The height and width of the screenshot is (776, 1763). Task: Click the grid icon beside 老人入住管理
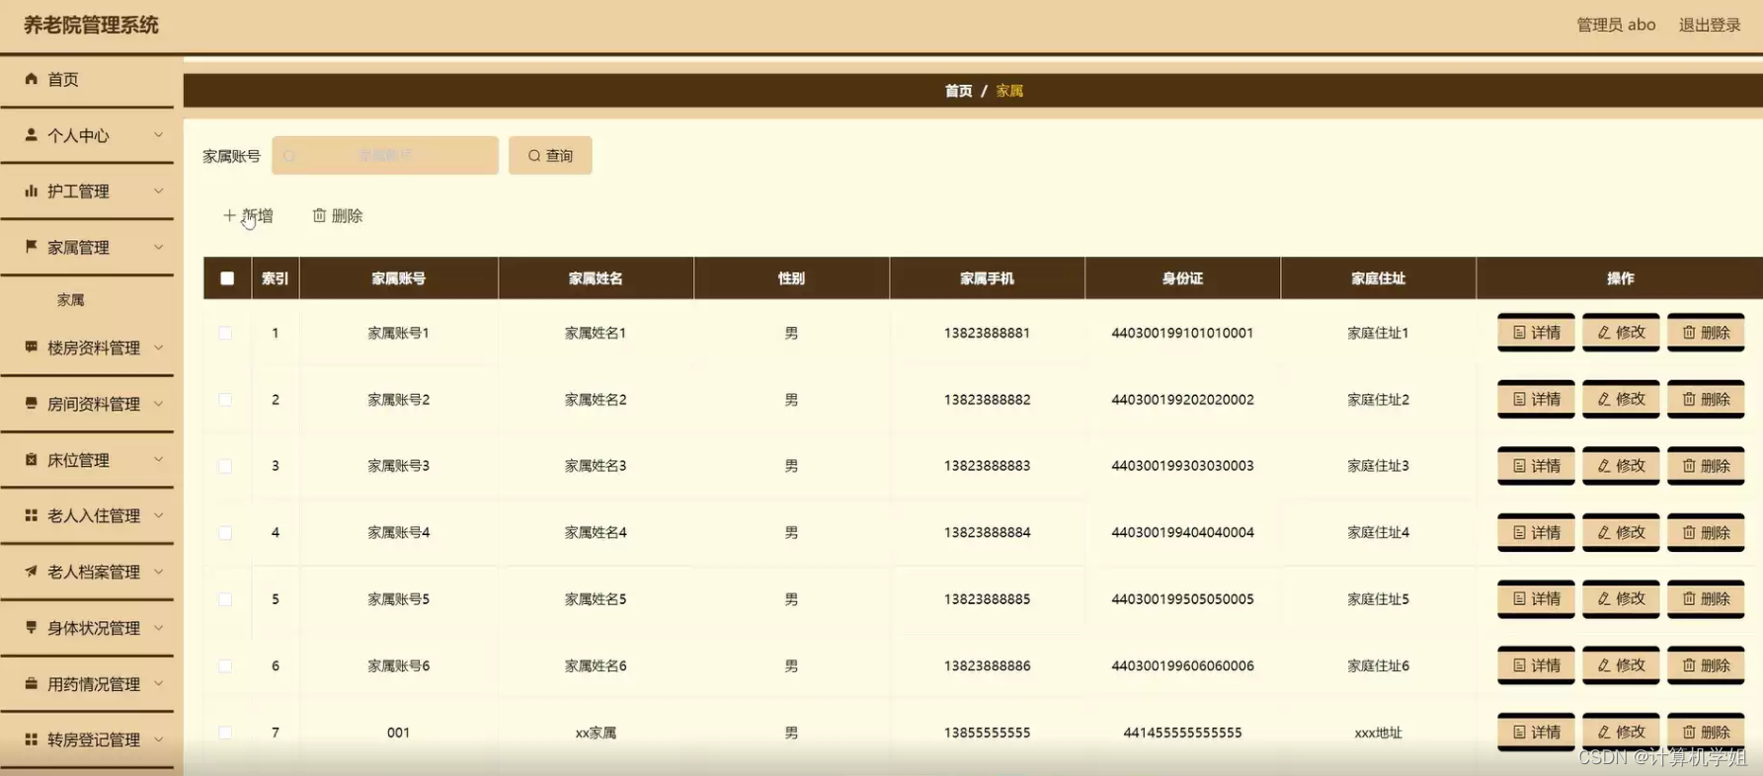[31, 514]
